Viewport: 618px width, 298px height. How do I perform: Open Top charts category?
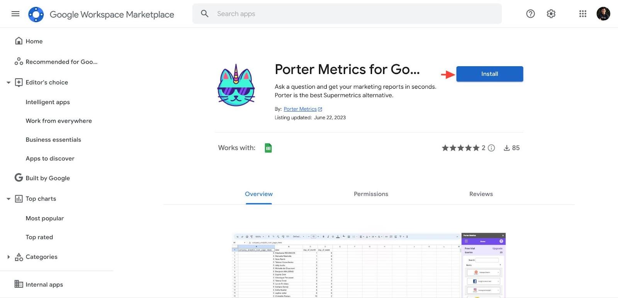tap(41, 199)
